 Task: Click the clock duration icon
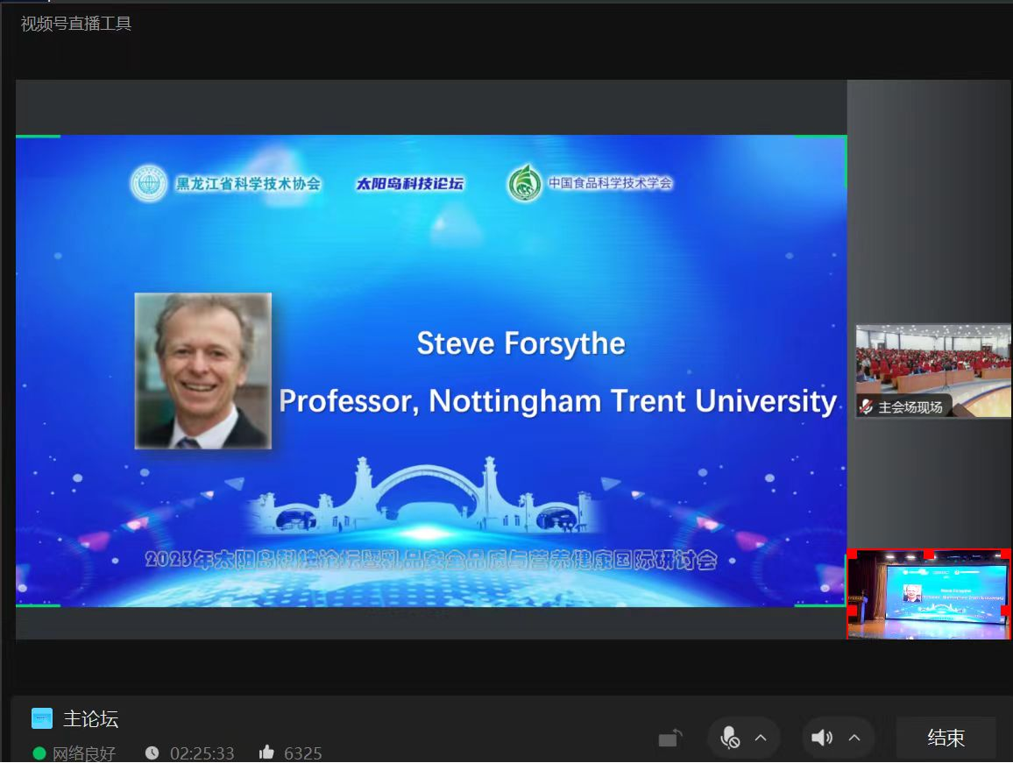click(x=152, y=752)
